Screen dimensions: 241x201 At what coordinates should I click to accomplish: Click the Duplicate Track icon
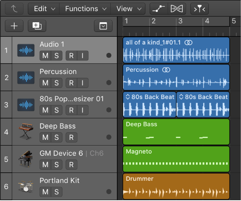pos(37,26)
